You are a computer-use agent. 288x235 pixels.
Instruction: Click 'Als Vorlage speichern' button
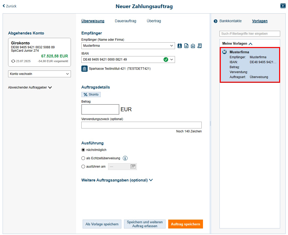pos(102,224)
